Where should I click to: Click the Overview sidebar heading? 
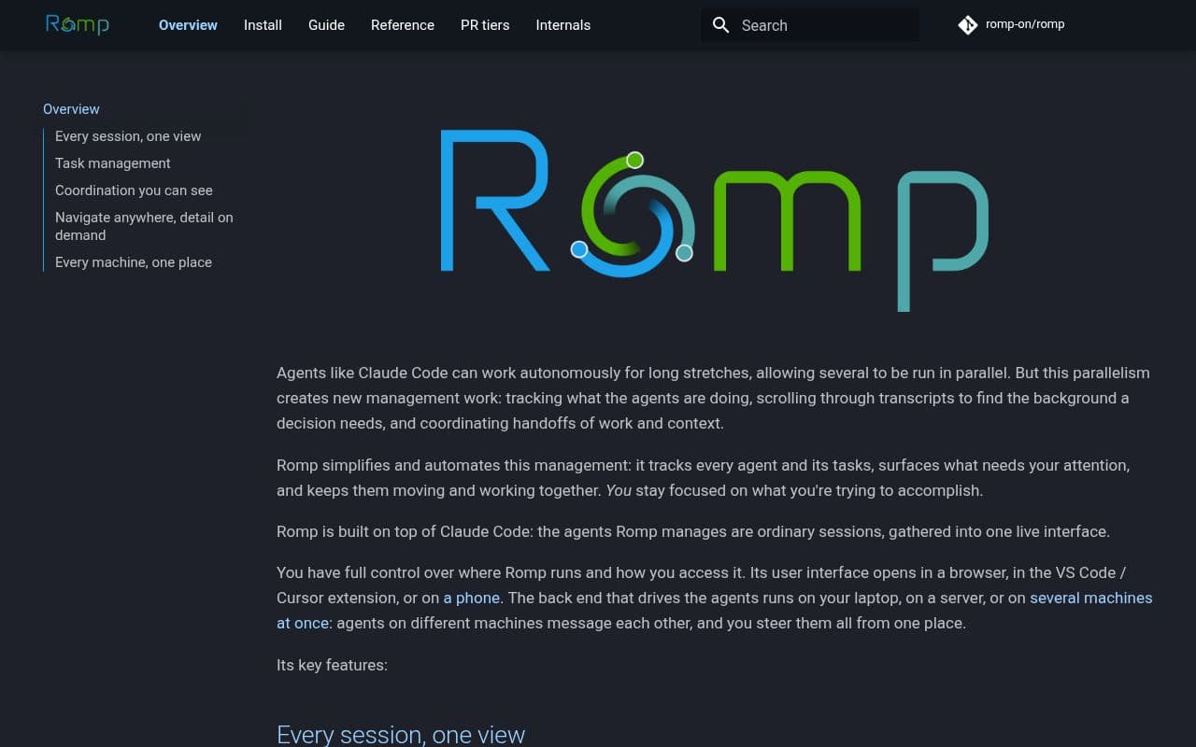(x=71, y=109)
